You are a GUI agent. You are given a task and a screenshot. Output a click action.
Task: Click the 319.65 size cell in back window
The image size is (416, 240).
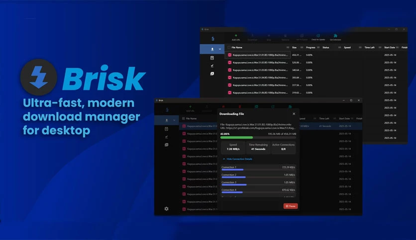pos(297,93)
